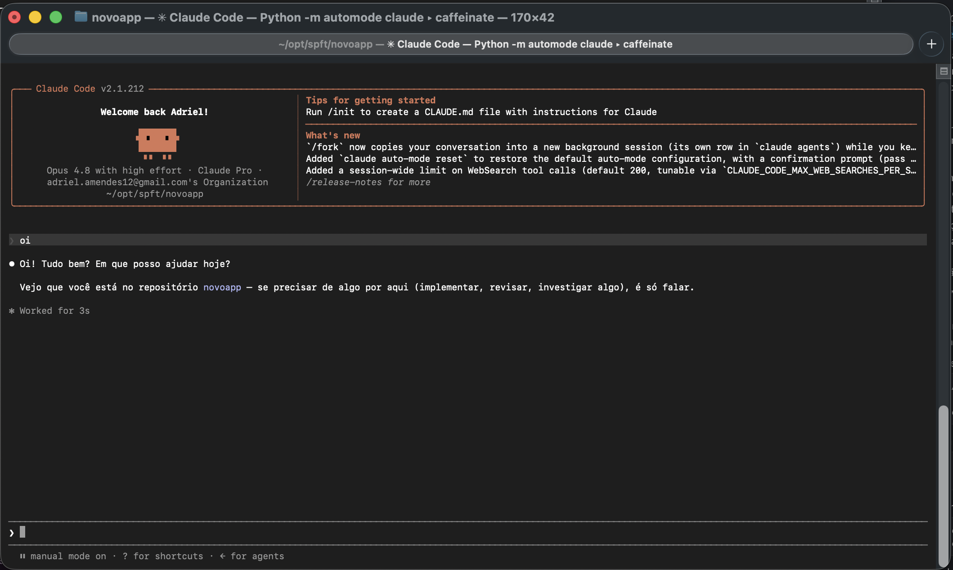Minimize the window with yellow button
Screen dimensions: 953x570
[x=35, y=17]
